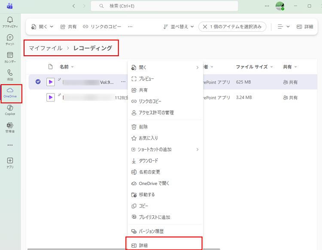The width and height of the screenshot is (322, 250).
Task: Choose 削除 in the context menu
Action: click(165, 127)
